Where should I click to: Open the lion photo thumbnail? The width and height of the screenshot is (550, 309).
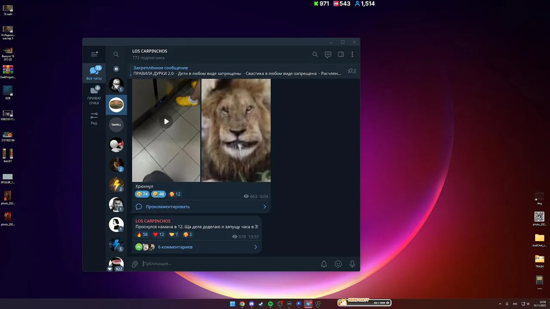(236, 130)
